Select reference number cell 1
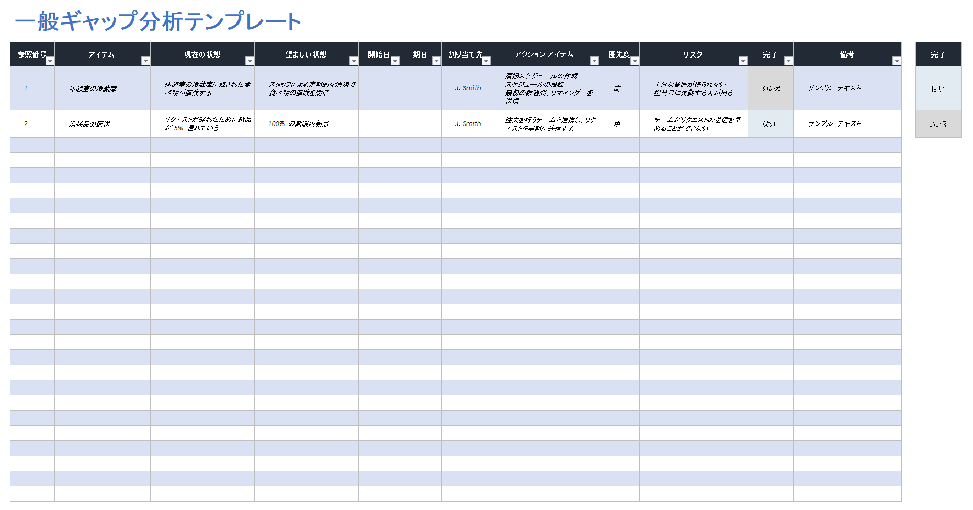The height and width of the screenshot is (510, 973). [x=32, y=88]
